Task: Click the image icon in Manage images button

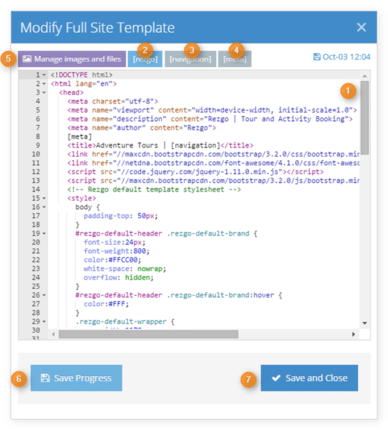Action: 27,59
